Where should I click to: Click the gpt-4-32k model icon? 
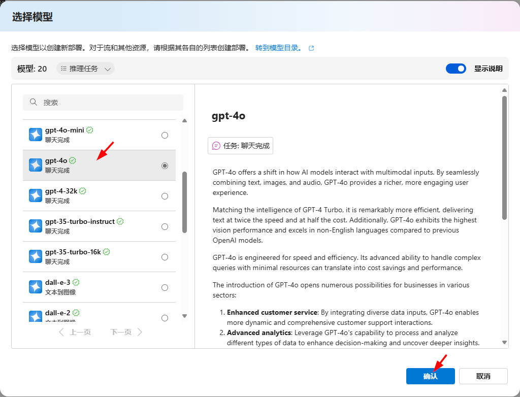[35, 195]
